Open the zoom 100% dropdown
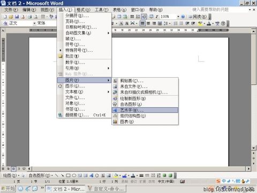 (x=178, y=17)
